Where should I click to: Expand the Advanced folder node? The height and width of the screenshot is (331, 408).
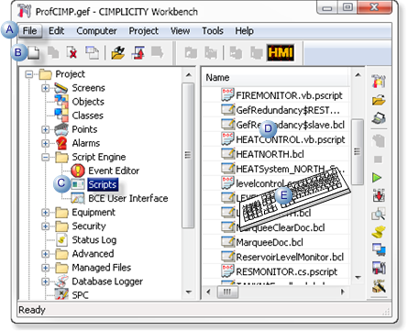tap(45, 254)
